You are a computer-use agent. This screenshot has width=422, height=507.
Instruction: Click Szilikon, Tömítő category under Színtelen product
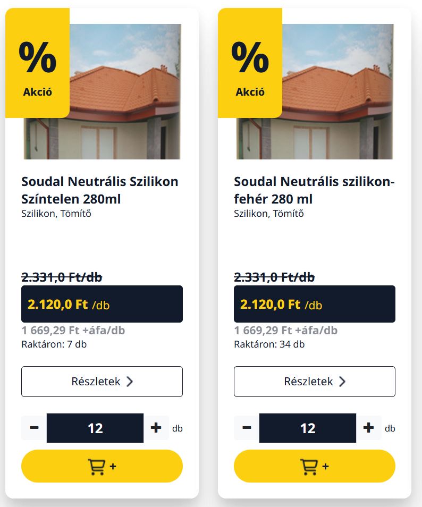(x=56, y=214)
